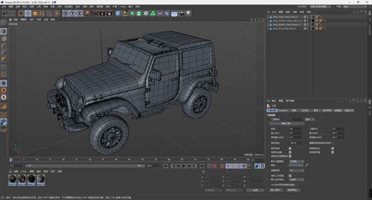Click the frame rate input field showing 30
Viewport: 372px width, 200px height.
(296, 129)
